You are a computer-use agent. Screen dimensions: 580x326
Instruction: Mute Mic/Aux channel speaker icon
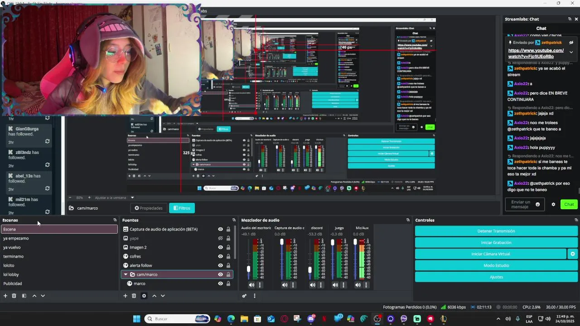click(x=358, y=285)
